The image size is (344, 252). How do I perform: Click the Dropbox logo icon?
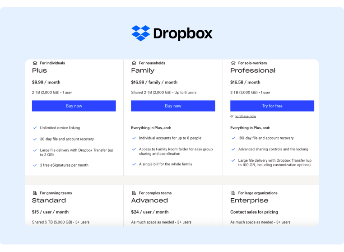point(140,33)
